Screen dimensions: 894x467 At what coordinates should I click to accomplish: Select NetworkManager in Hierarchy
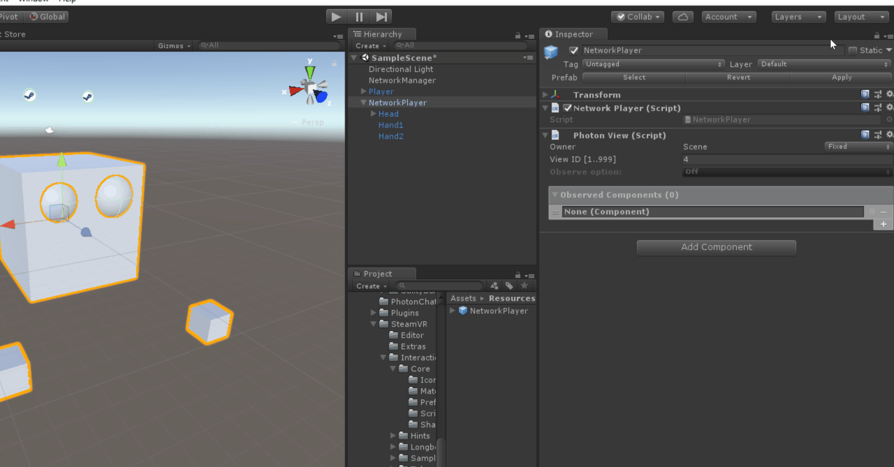click(402, 80)
